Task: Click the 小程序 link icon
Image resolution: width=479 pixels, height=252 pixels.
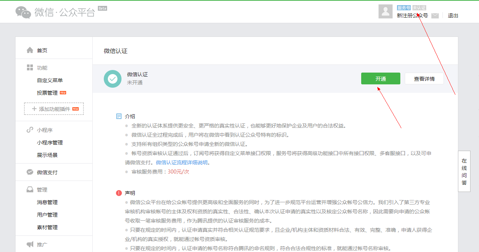Action: coord(30,130)
